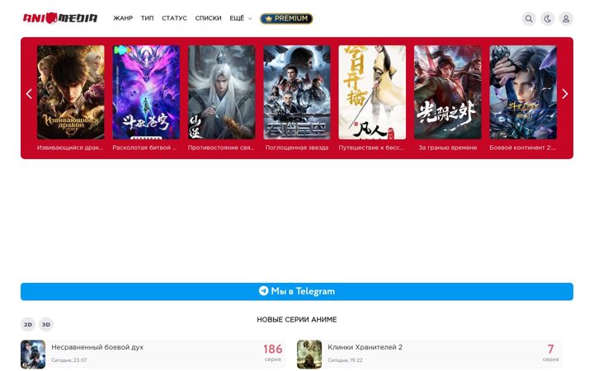
Task: Click episode number 7
Action: click(550, 349)
